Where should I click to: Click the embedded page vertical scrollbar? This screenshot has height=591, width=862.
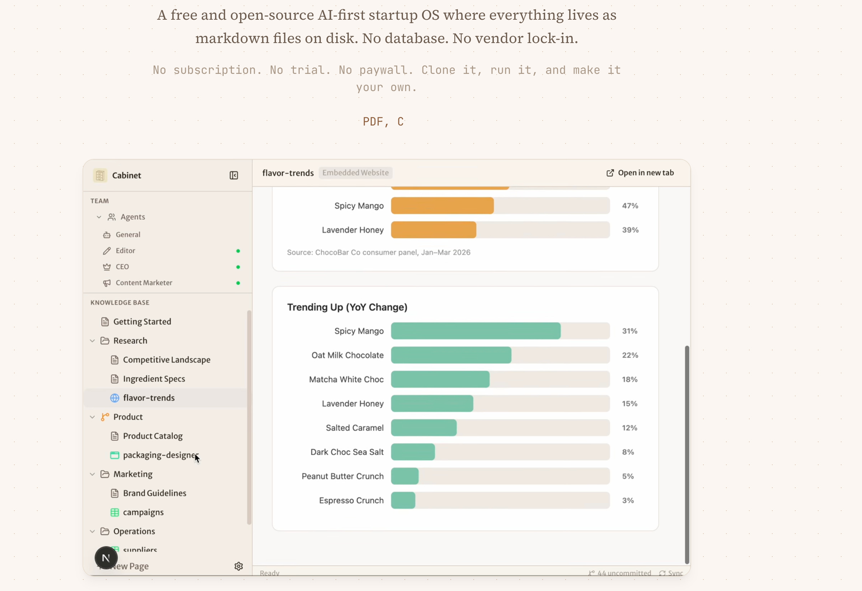(687, 455)
